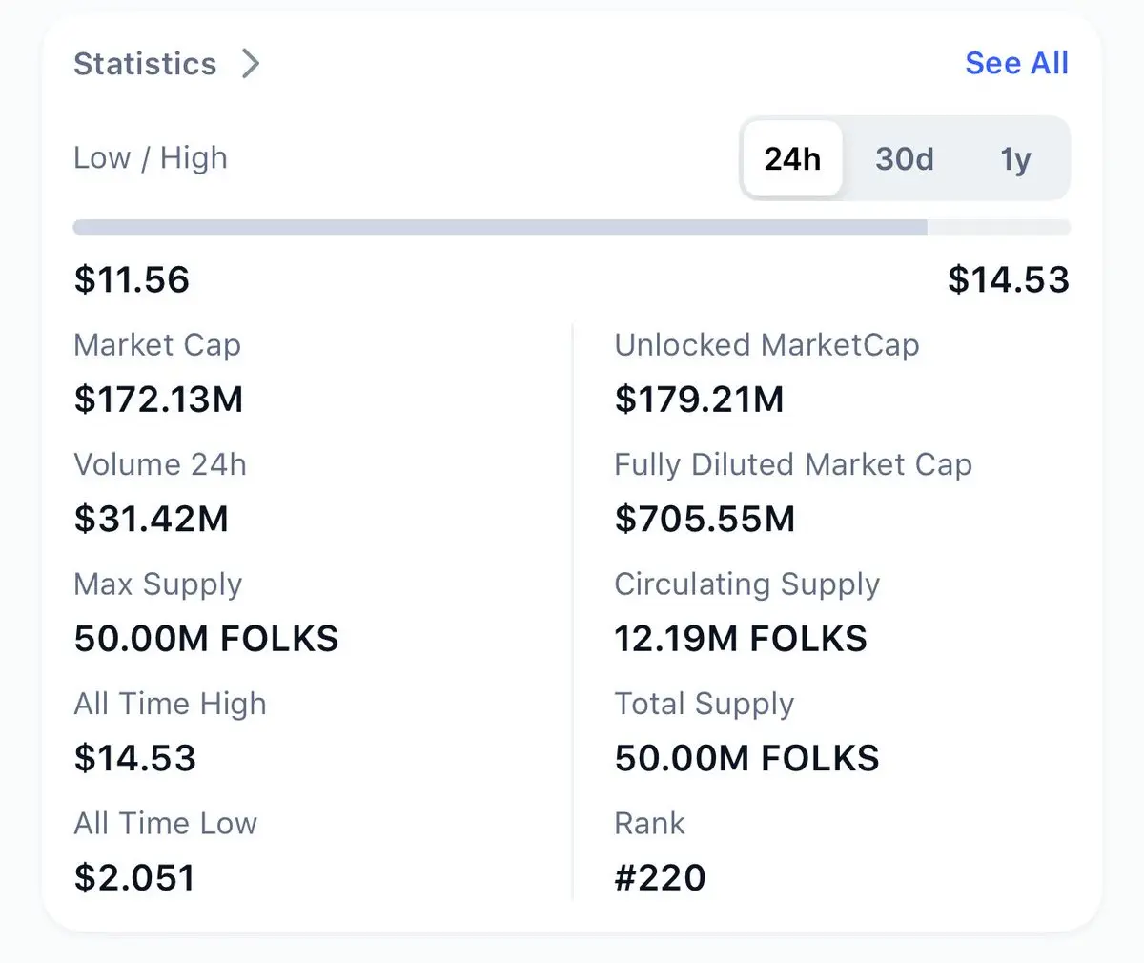Screen dimensions: 1144x963
Task: Click the $14.53 high price beside range bar
Action: tap(1008, 279)
